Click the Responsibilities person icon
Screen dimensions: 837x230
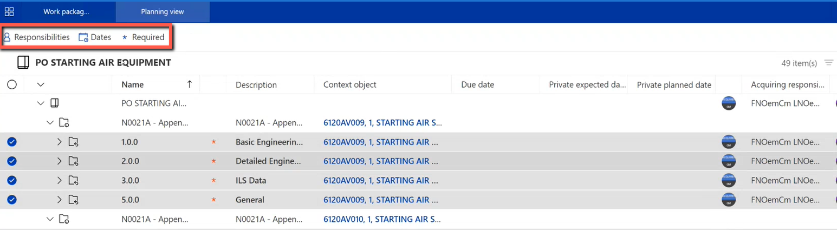pyautogui.click(x=7, y=37)
